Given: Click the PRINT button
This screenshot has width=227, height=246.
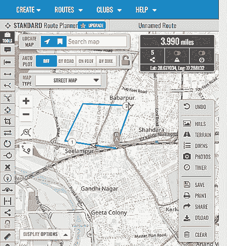Looking at the screenshot, I should [196, 196].
